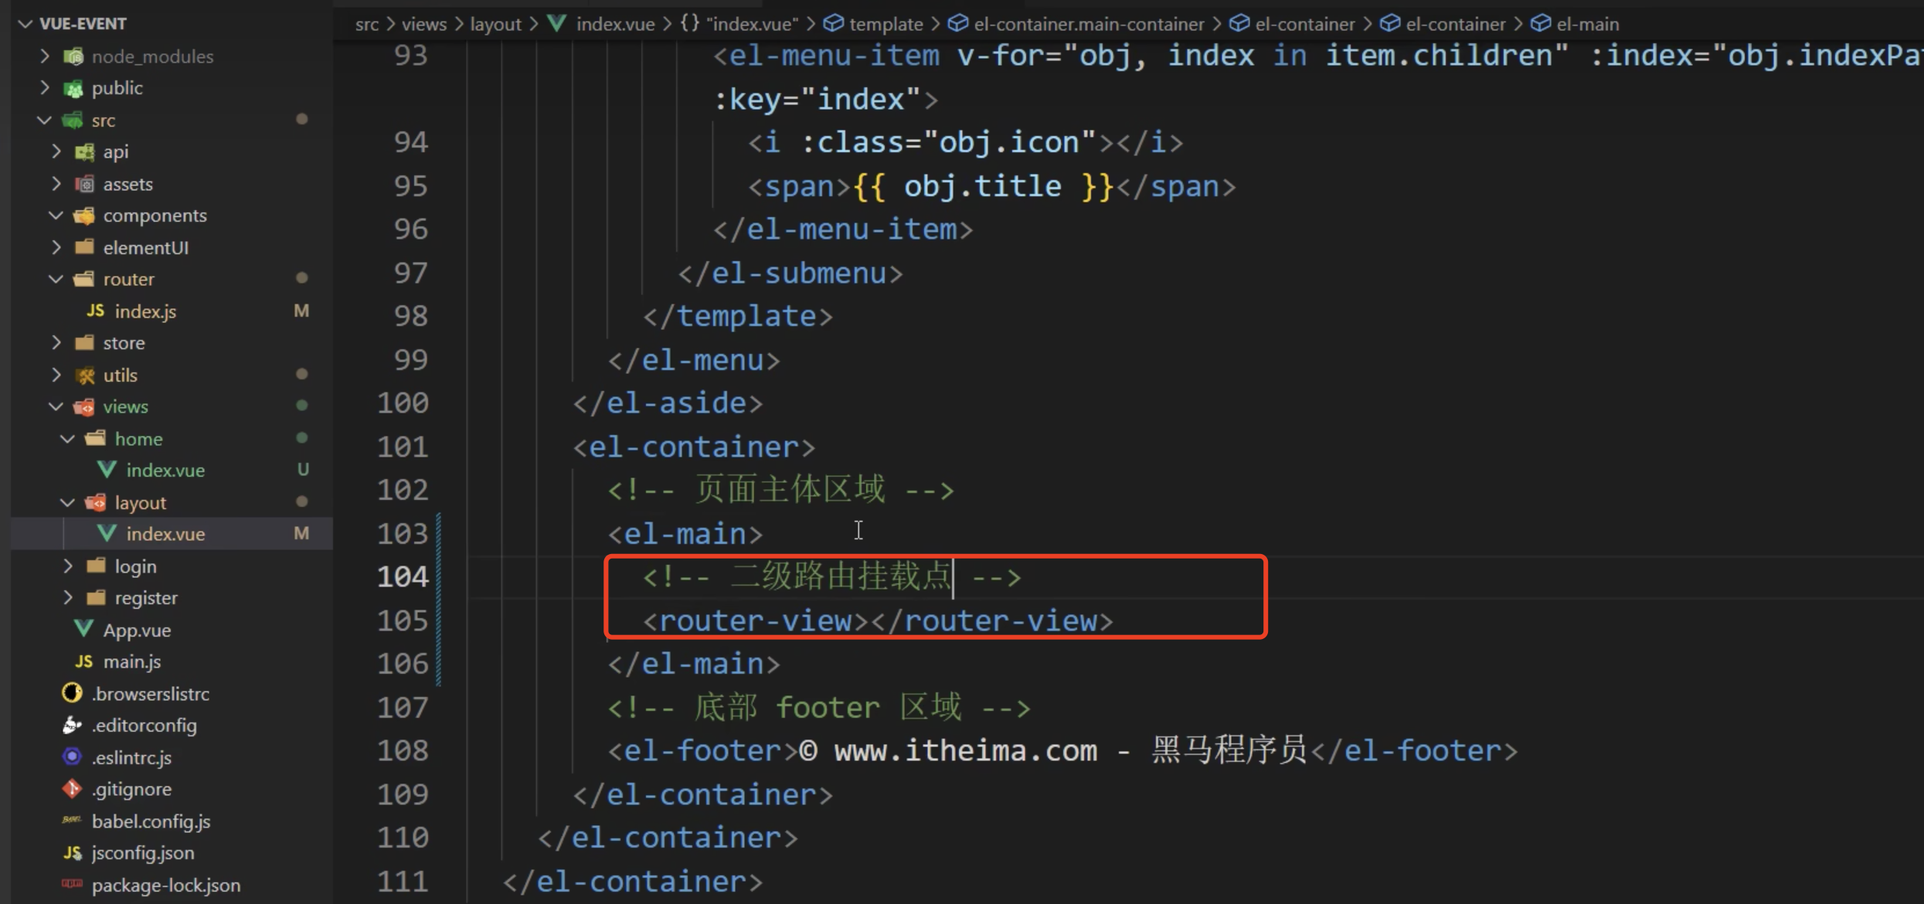The image size is (1924, 904).
Task: Click the Vue icon of layout index.vue
Action: (x=107, y=534)
